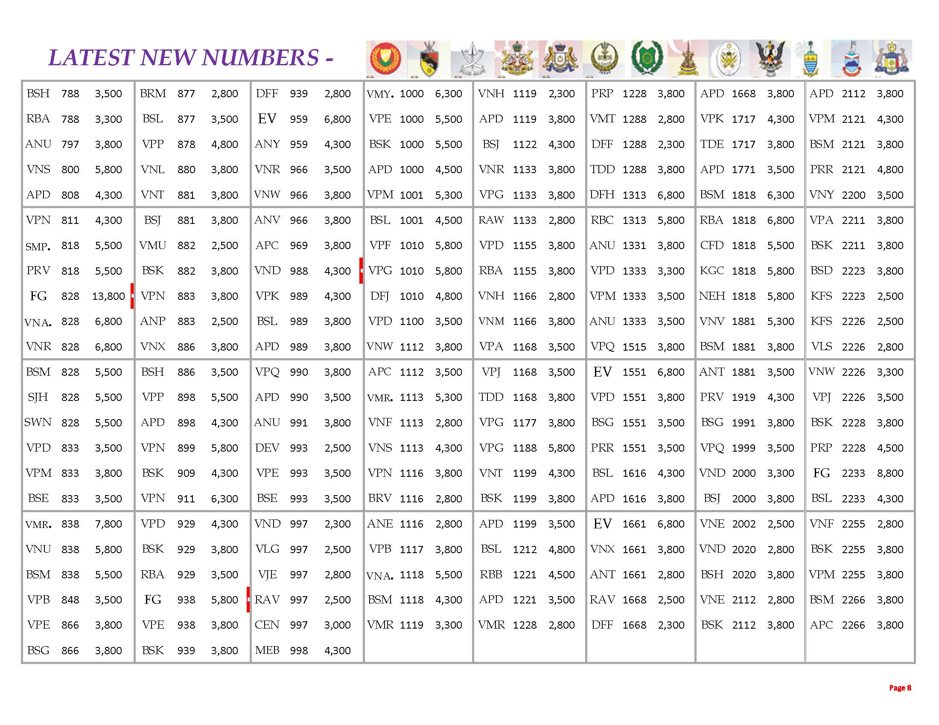Click the Sarawak hornbill crest
The width and height of the screenshot is (939, 725).
click(x=770, y=58)
